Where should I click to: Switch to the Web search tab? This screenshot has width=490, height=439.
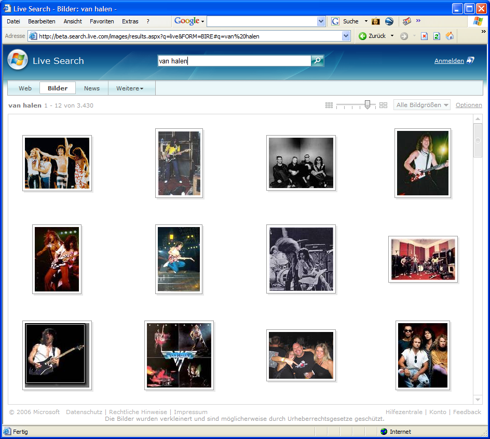(x=25, y=88)
